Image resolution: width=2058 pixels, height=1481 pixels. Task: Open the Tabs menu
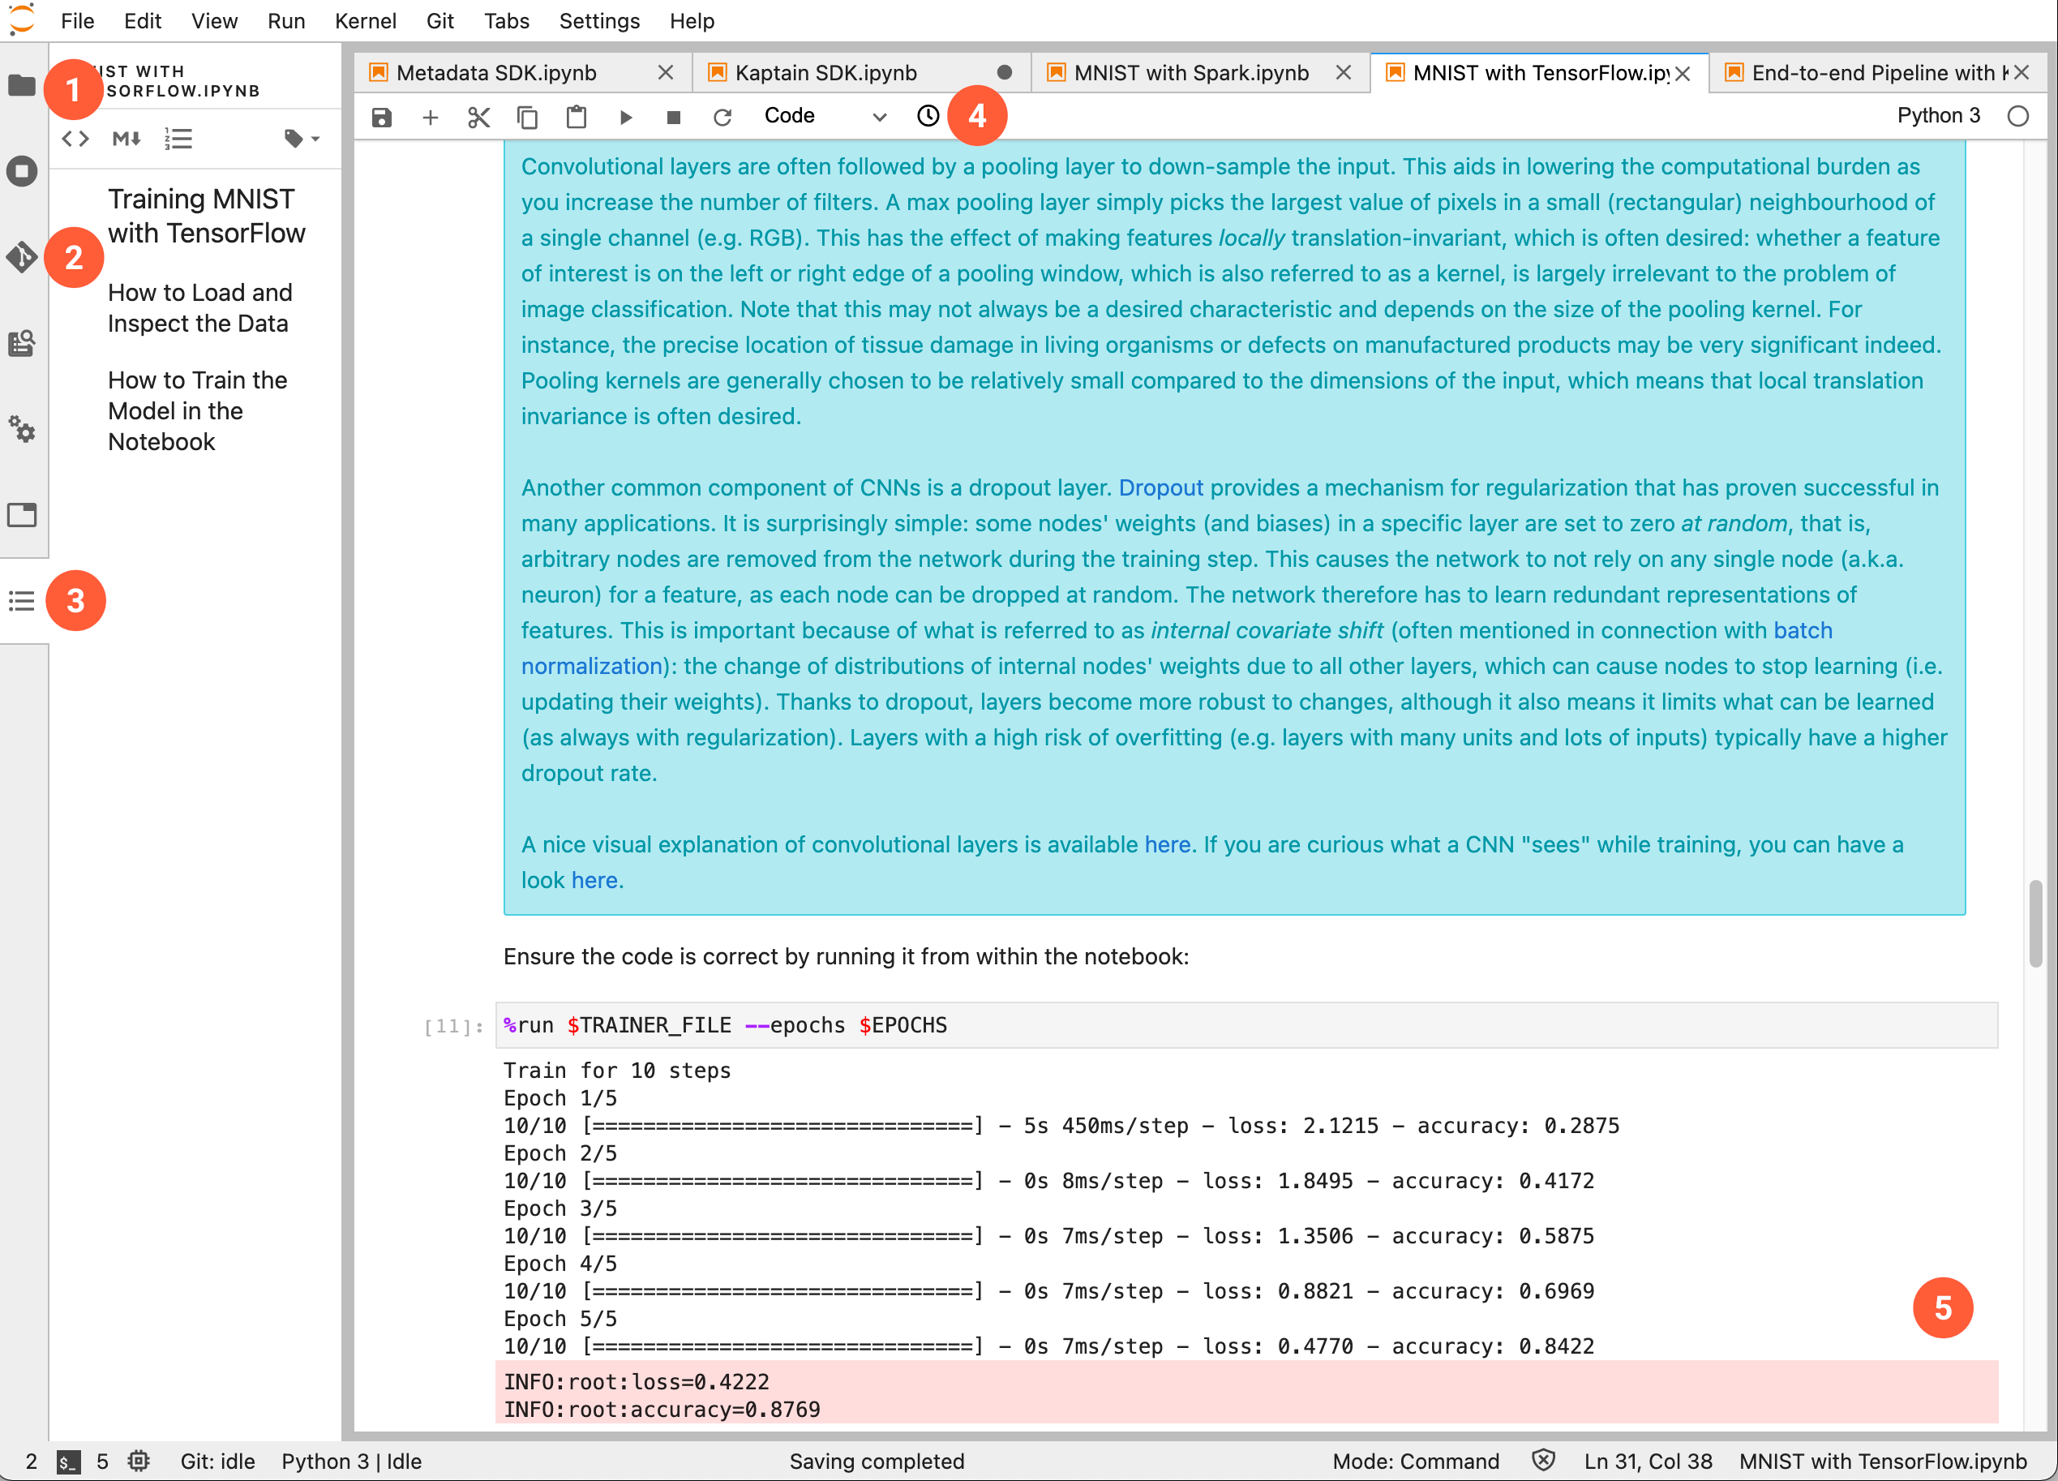point(506,21)
